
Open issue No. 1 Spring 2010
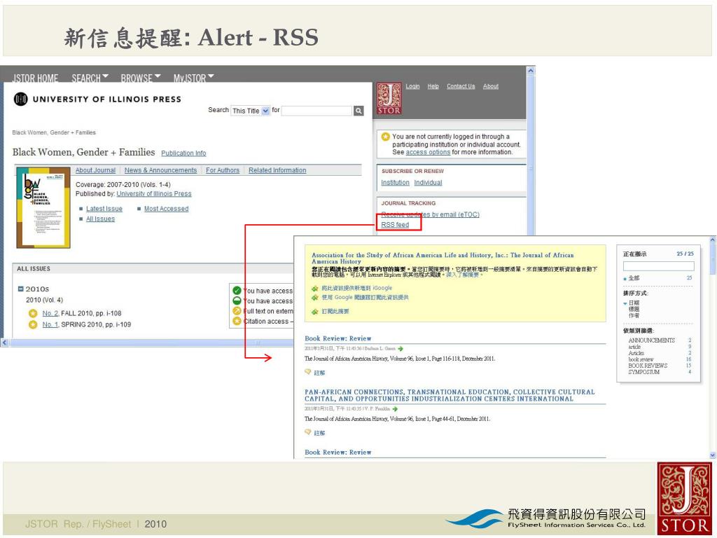(x=50, y=324)
